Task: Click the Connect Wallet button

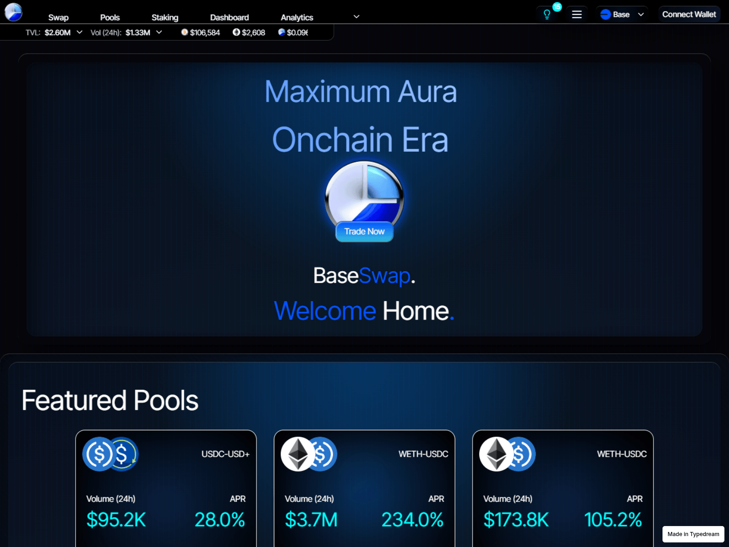Action: (x=689, y=15)
